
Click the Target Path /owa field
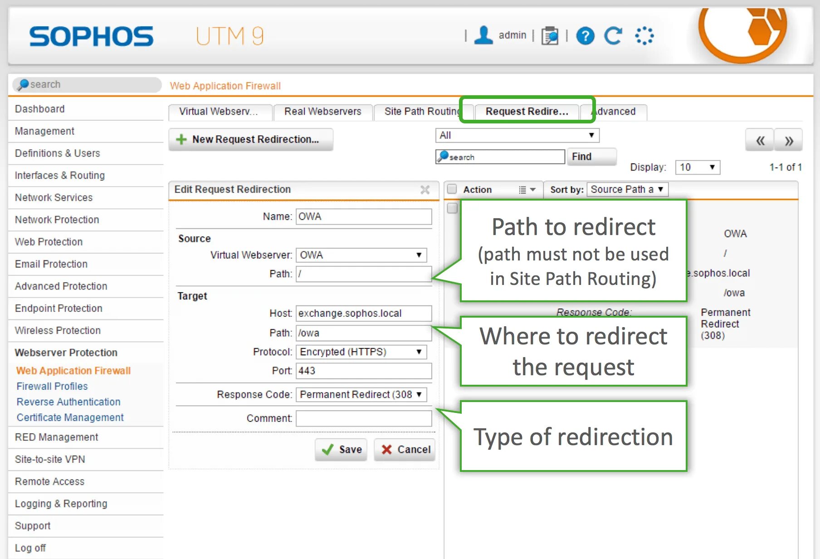point(364,333)
